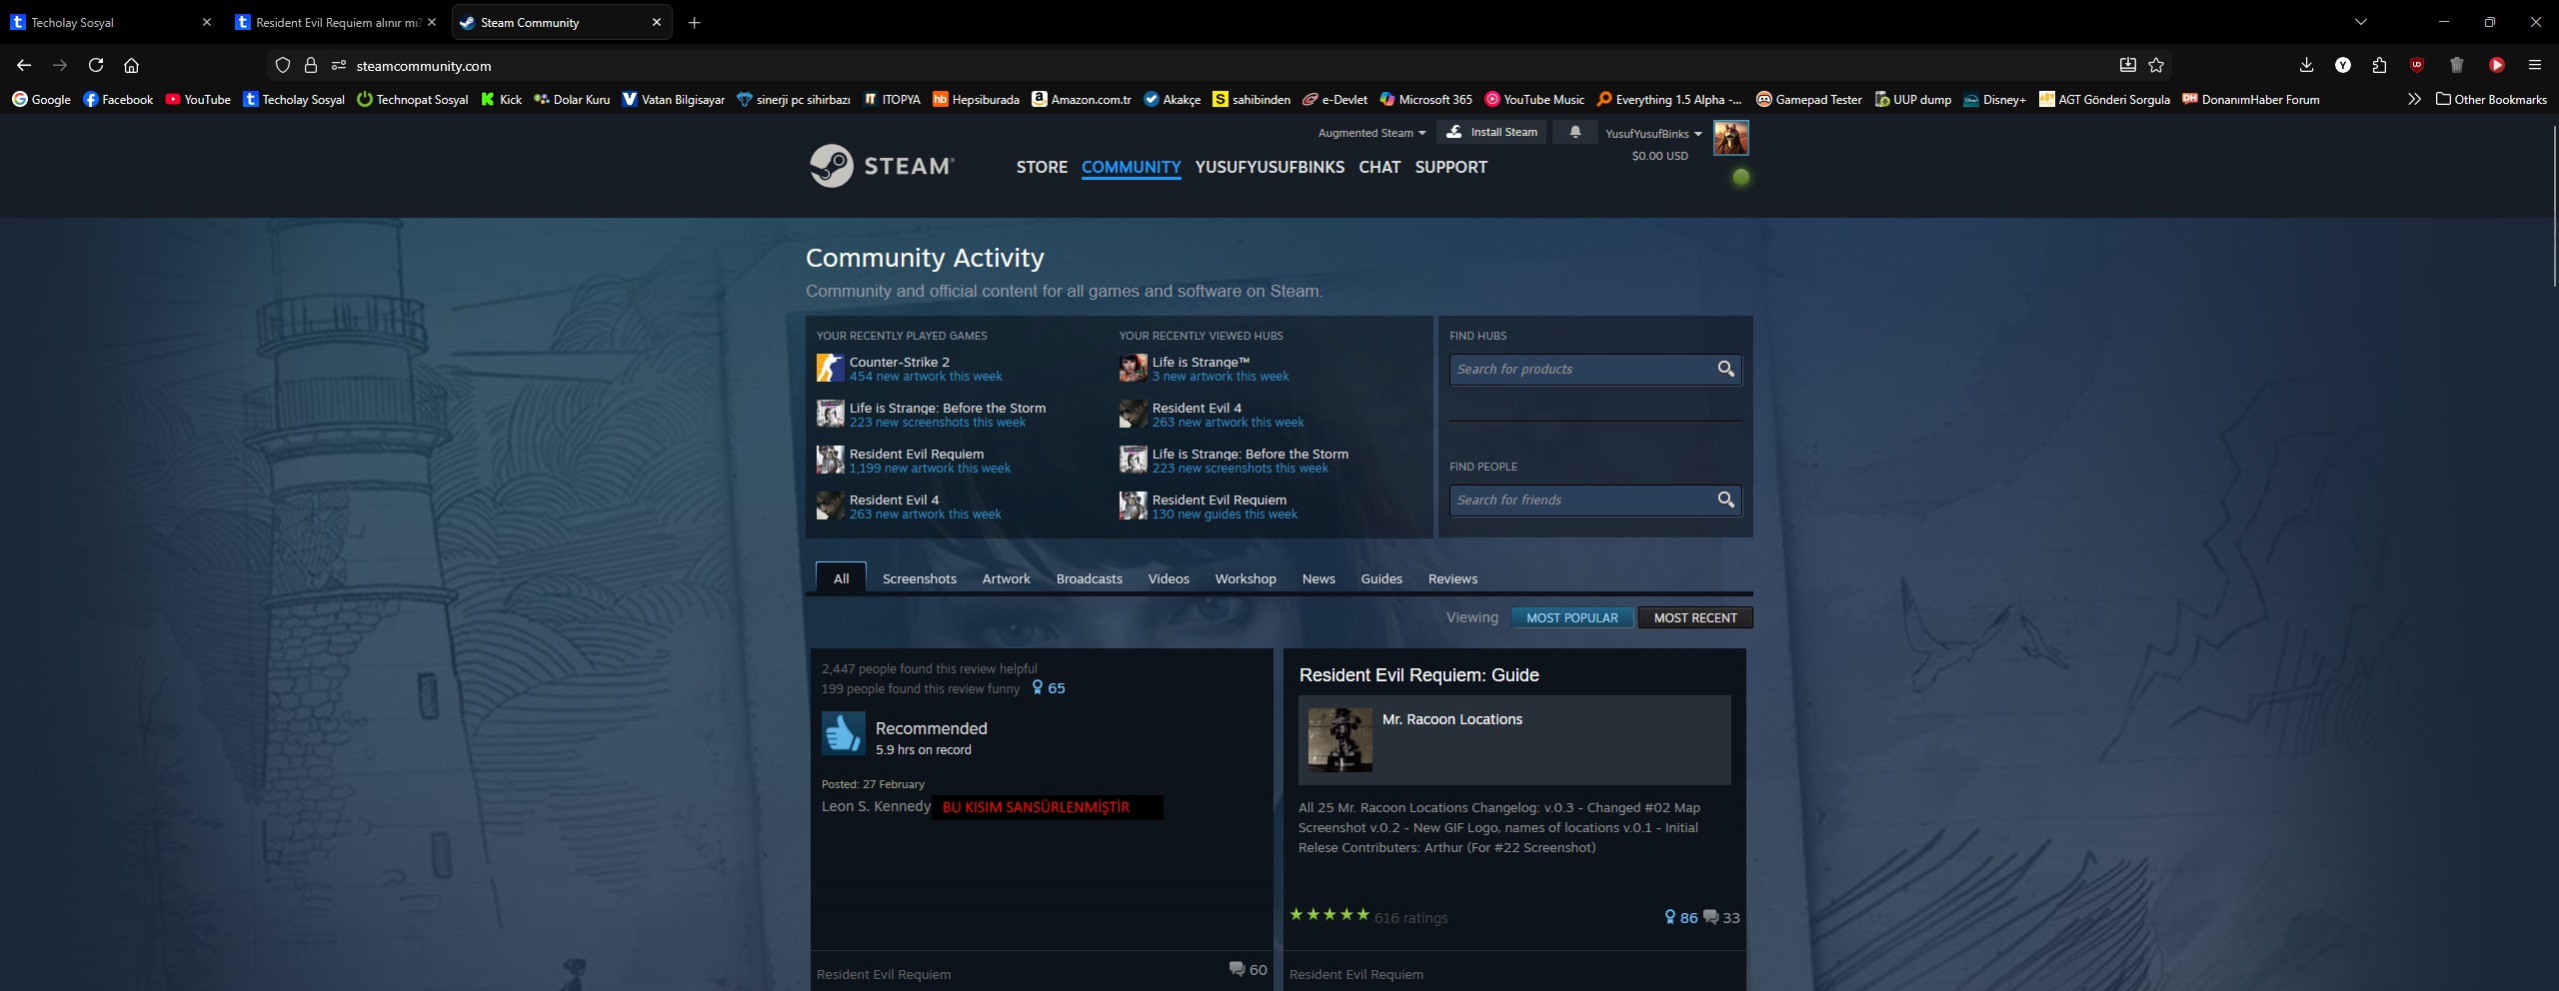This screenshot has width=2559, height=991.
Task: Switch viewing mode to Most Popular
Action: click(x=1571, y=617)
